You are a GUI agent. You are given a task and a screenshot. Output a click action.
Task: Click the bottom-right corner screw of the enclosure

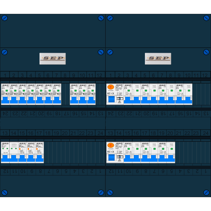pos(206,193)
